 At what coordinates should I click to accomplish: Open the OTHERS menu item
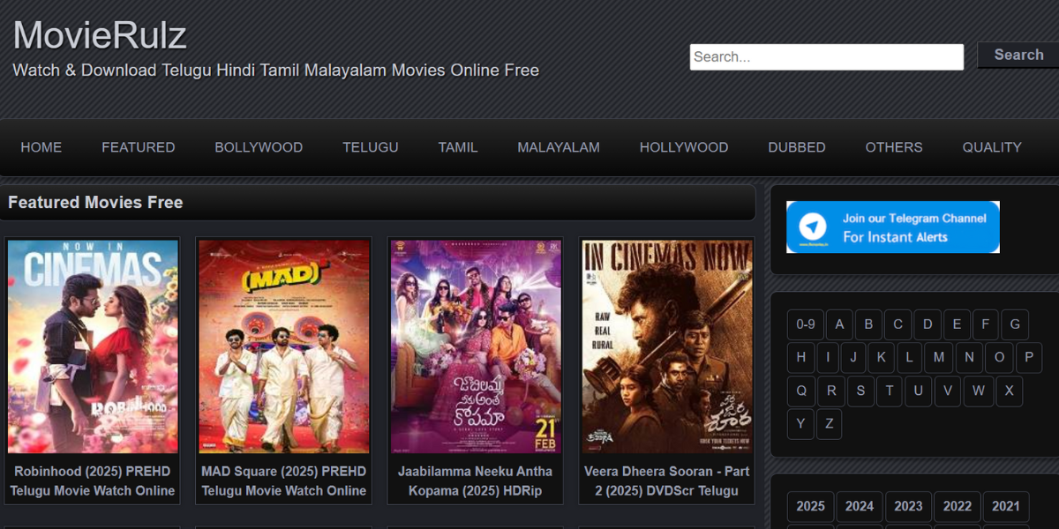point(894,147)
